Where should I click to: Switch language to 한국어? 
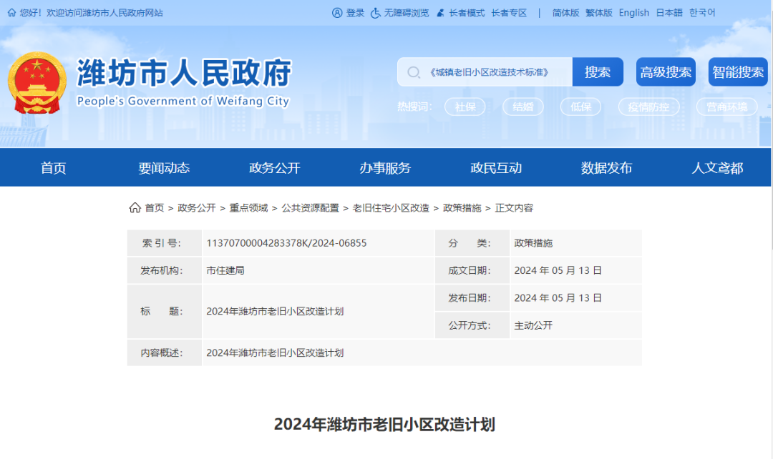tap(702, 13)
